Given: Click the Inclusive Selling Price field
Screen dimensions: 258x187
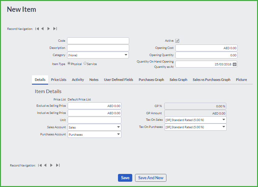Looking at the screenshot, I should (94, 113).
